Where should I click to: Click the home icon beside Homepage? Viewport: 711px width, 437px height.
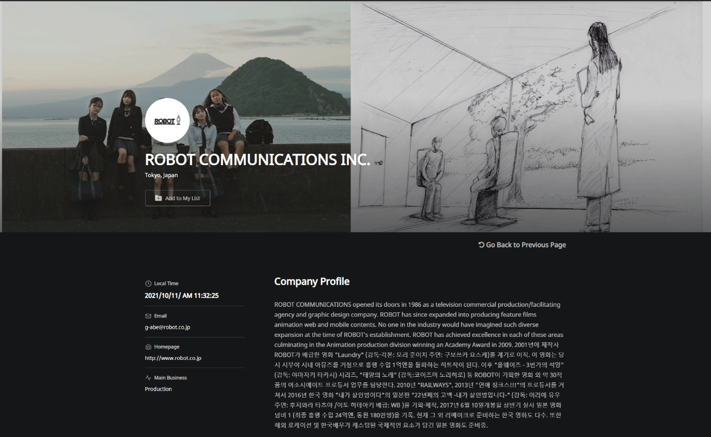pyautogui.click(x=148, y=347)
